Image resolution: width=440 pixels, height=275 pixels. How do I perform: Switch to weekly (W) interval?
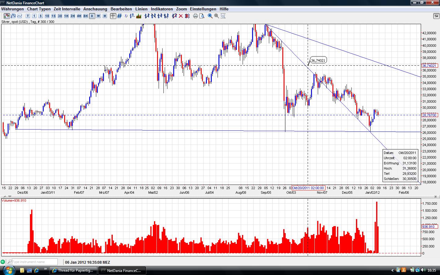coord(98,16)
